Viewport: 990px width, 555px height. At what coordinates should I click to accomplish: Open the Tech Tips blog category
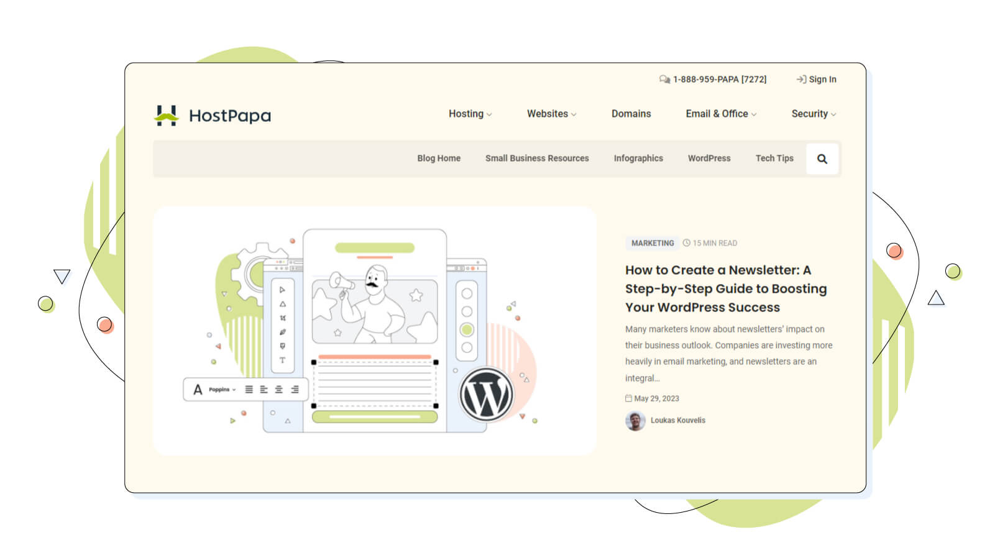point(774,158)
